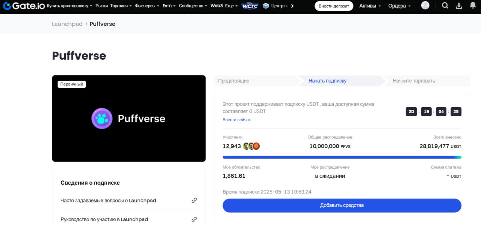Click the Внести депозит button
This screenshot has height=225, width=481.
click(x=334, y=6)
